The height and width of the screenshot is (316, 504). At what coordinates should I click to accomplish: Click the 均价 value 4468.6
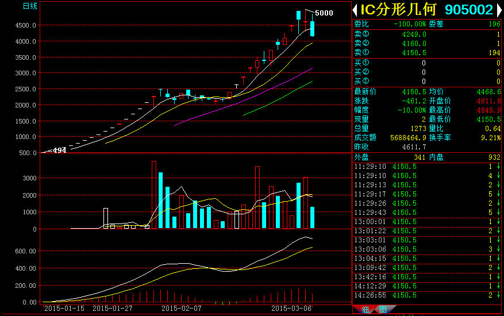pyautogui.click(x=488, y=92)
